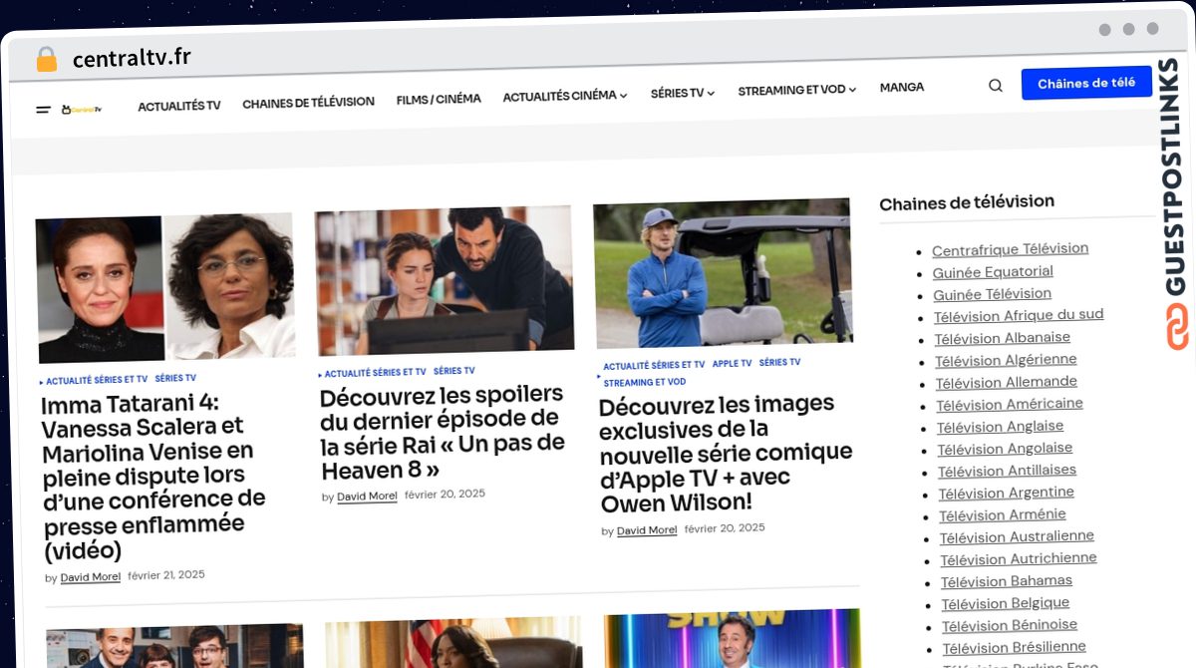Open Télévision Angolaise link
Screen dimensions: 1196x668
[1006, 449]
